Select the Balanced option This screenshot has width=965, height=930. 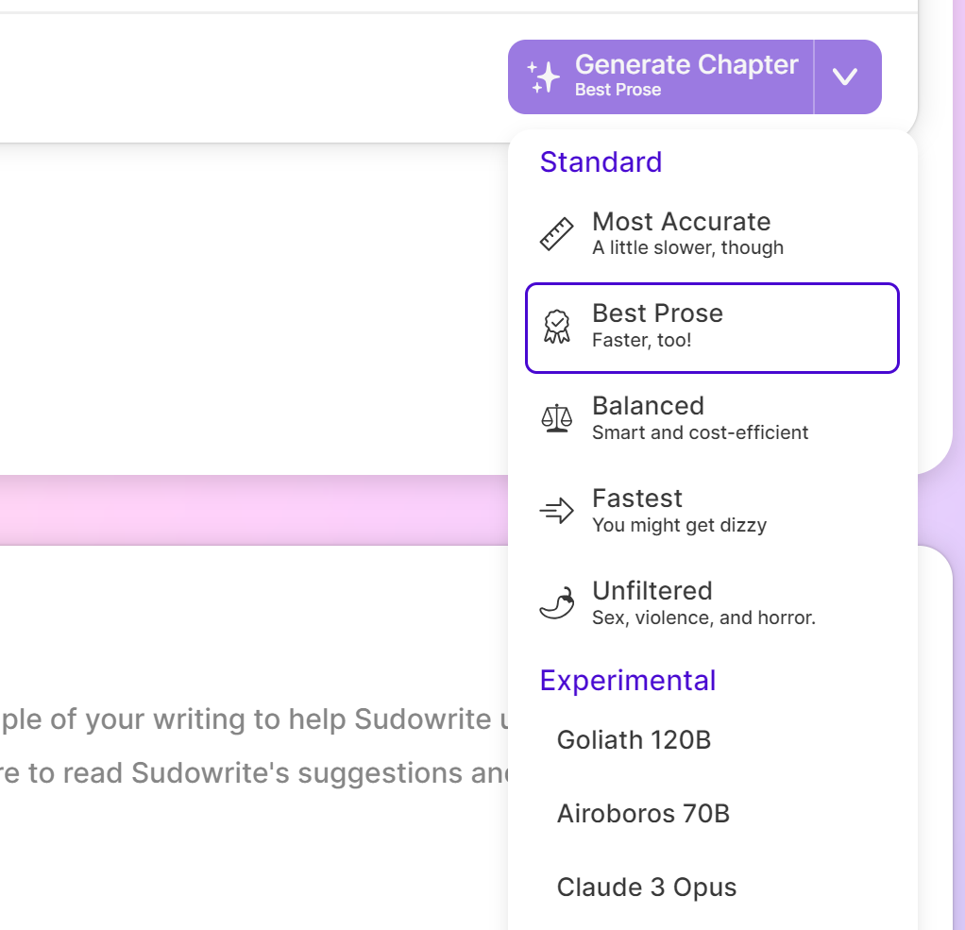(x=712, y=419)
